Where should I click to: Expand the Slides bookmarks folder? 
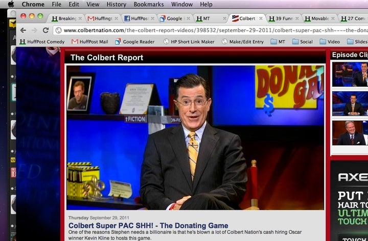click(357, 42)
